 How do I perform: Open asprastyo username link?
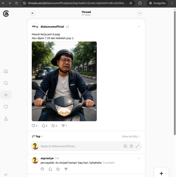(47, 158)
